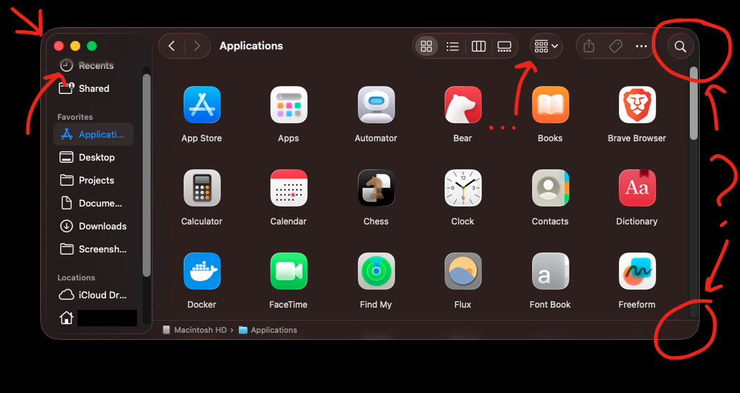Click Applications in the path bar
The image size is (740, 393).
(268, 331)
